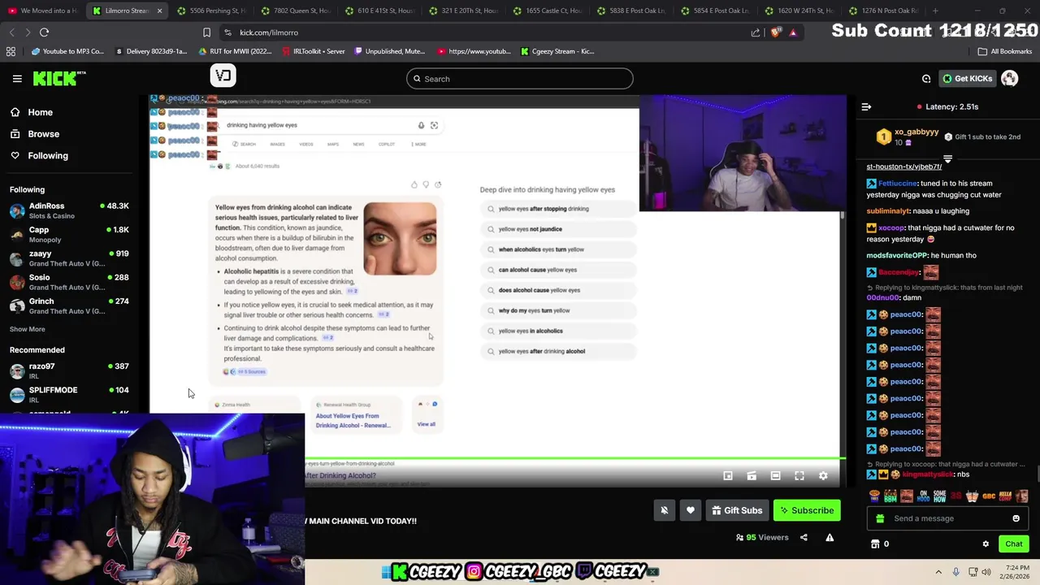Open the All Bookmarks folder

pos(1004,51)
